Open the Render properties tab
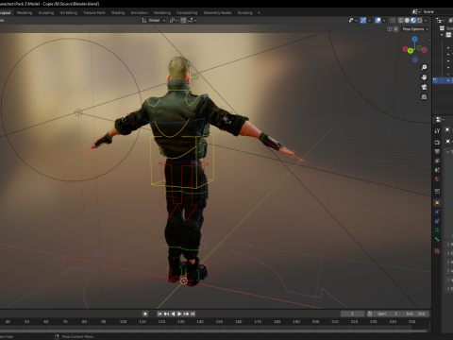This screenshot has height=340, width=453. coord(437,143)
